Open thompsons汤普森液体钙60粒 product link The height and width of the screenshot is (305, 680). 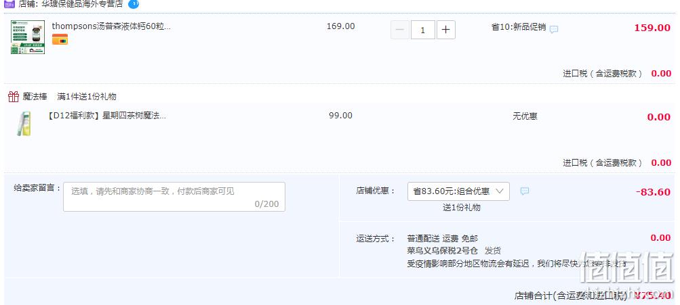point(111,26)
